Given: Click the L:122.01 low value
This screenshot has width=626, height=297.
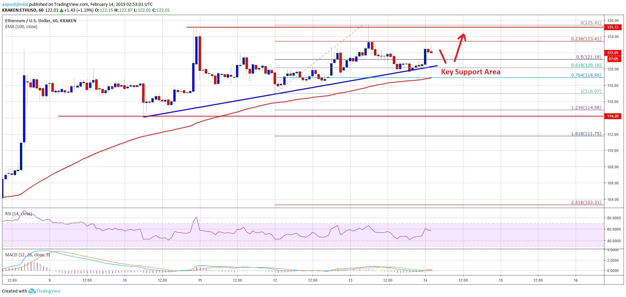Looking at the screenshot, I should coord(142,10).
